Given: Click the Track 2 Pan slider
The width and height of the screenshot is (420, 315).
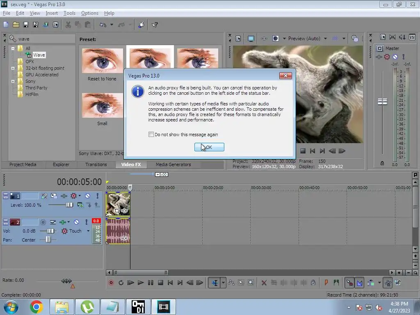Looking at the screenshot, I should (48, 240).
